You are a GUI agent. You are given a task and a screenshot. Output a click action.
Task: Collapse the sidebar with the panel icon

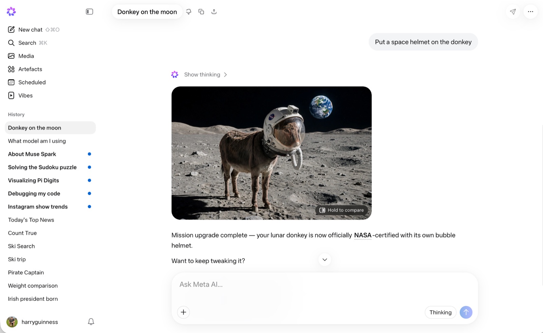pos(89,12)
